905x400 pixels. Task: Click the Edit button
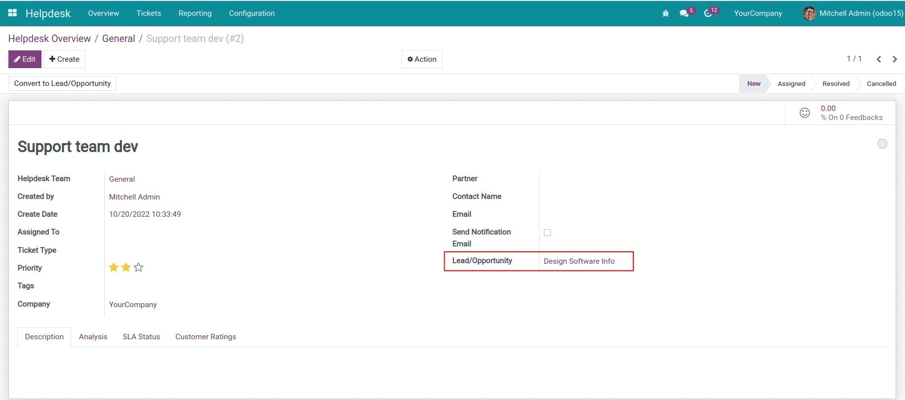pos(25,59)
